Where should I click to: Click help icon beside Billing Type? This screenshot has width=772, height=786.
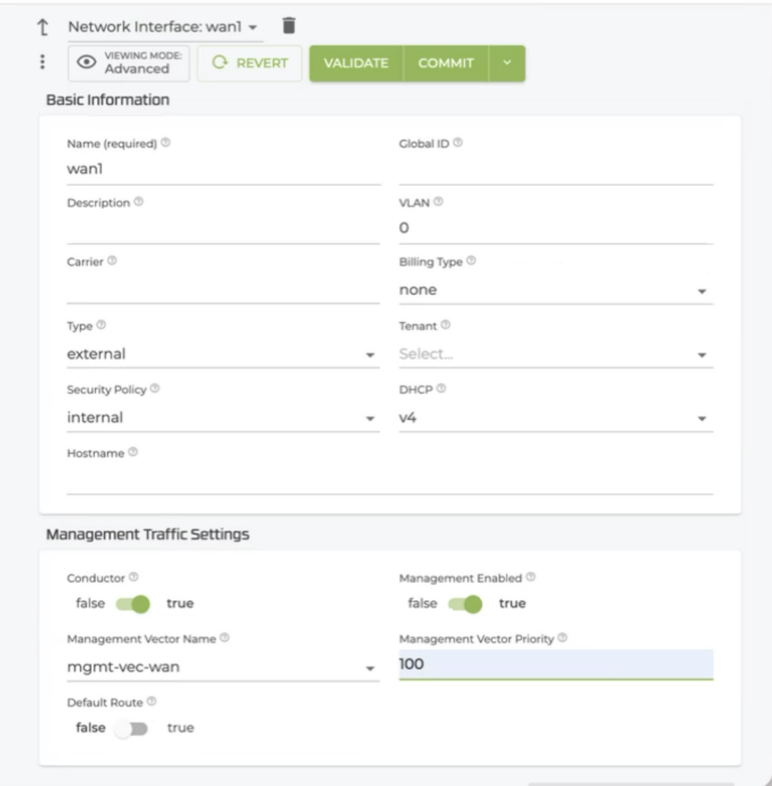click(472, 261)
